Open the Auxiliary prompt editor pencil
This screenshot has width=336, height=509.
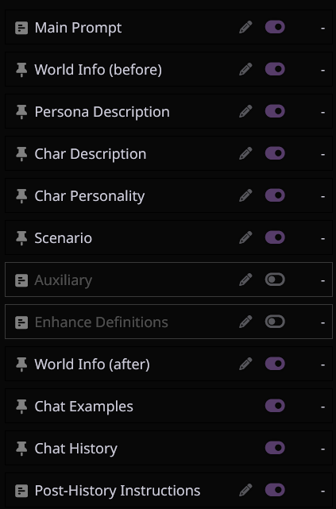tap(245, 280)
